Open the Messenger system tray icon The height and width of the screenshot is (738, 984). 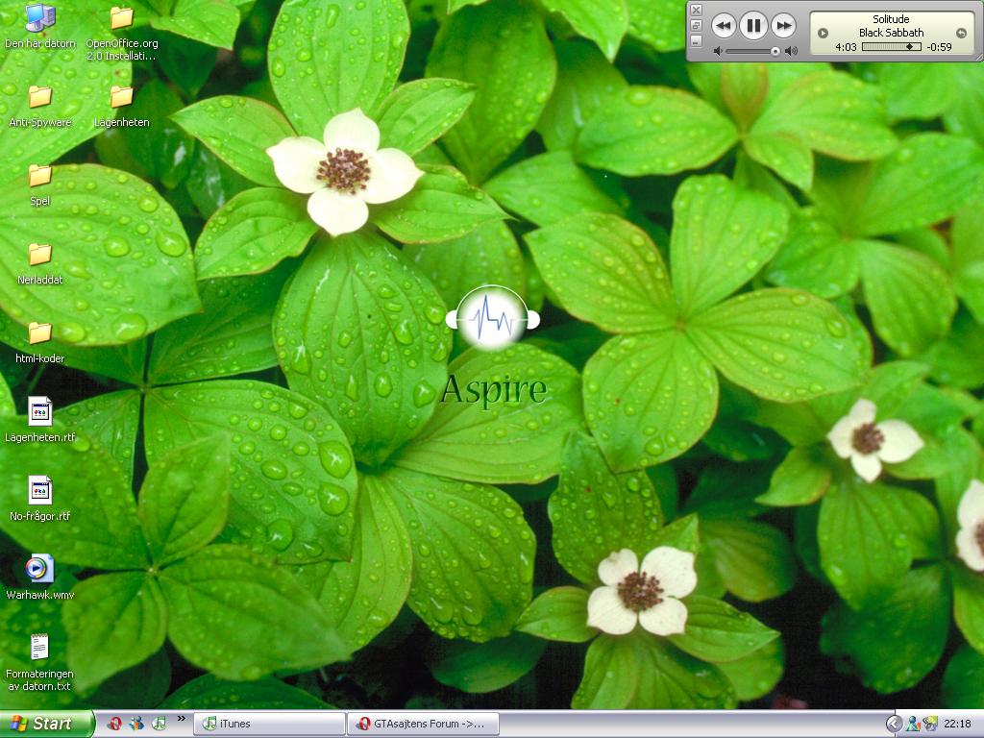click(913, 725)
